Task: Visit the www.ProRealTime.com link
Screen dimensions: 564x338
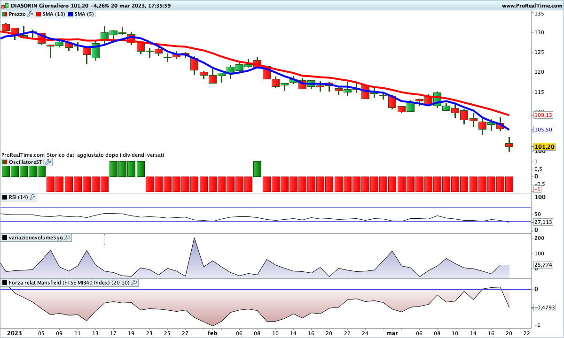Action: tap(532, 6)
